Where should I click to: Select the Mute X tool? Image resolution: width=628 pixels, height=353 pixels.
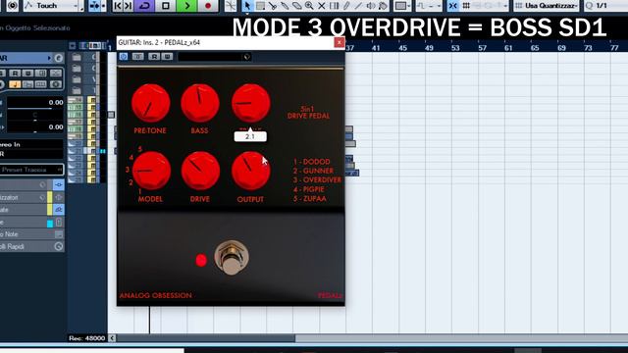(321, 6)
